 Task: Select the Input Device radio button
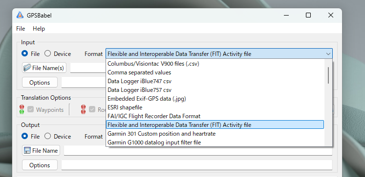tap(47, 53)
